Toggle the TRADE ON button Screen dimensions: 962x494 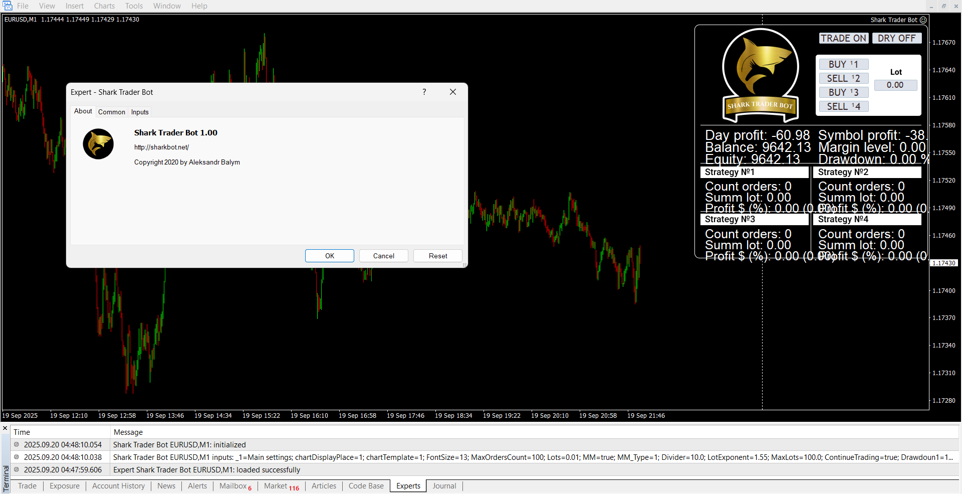[x=844, y=39]
